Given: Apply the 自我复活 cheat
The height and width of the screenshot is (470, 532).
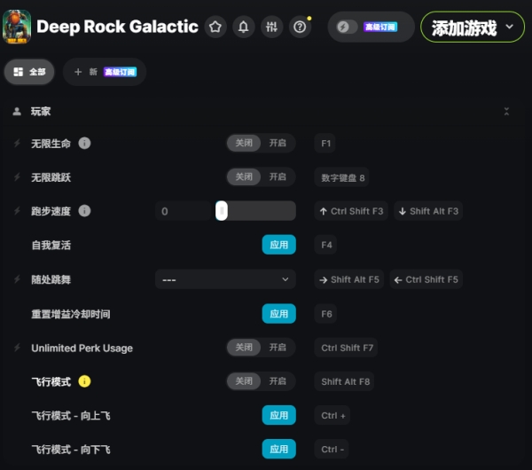Looking at the screenshot, I should point(278,245).
